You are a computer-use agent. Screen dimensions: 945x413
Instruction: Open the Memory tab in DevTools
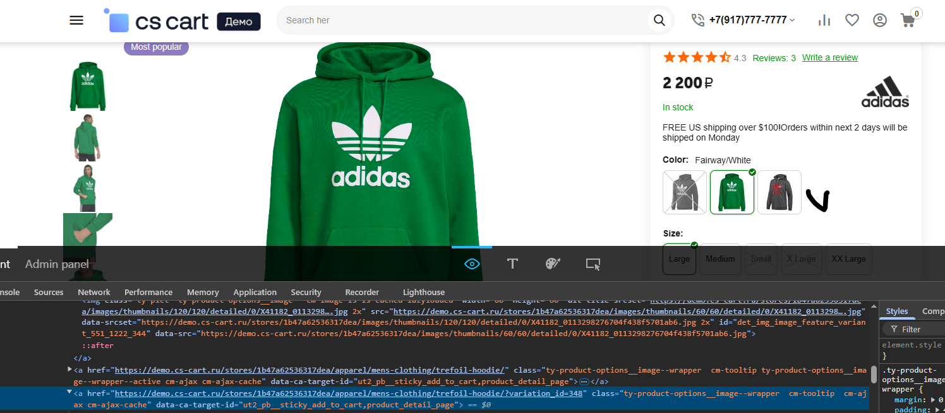click(x=203, y=292)
